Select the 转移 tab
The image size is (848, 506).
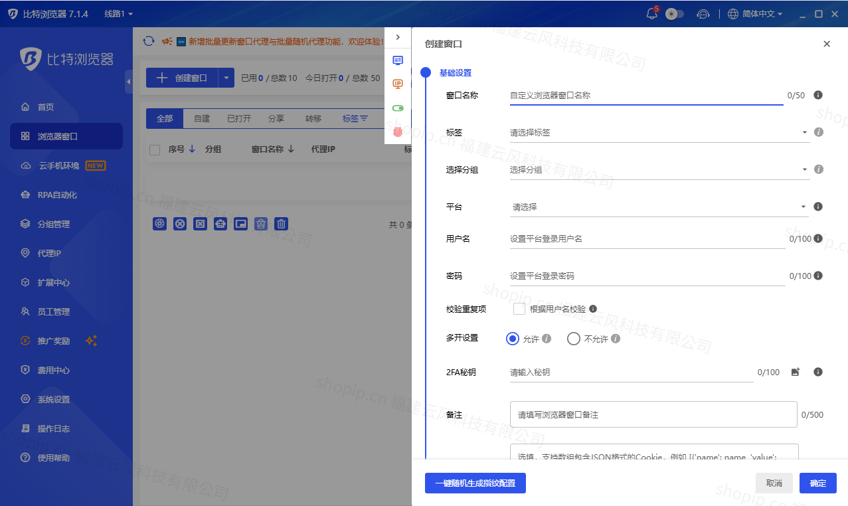point(313,118)
